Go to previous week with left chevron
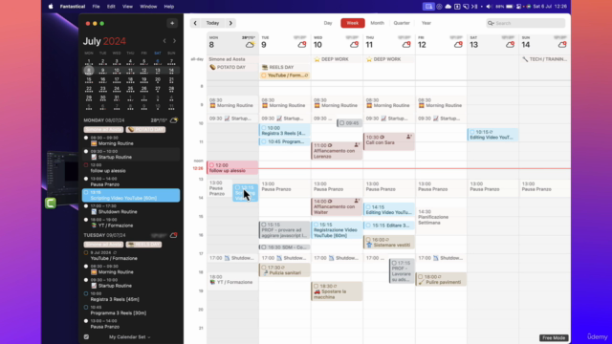This screenshot has width=612, height=344. point(195,23)
